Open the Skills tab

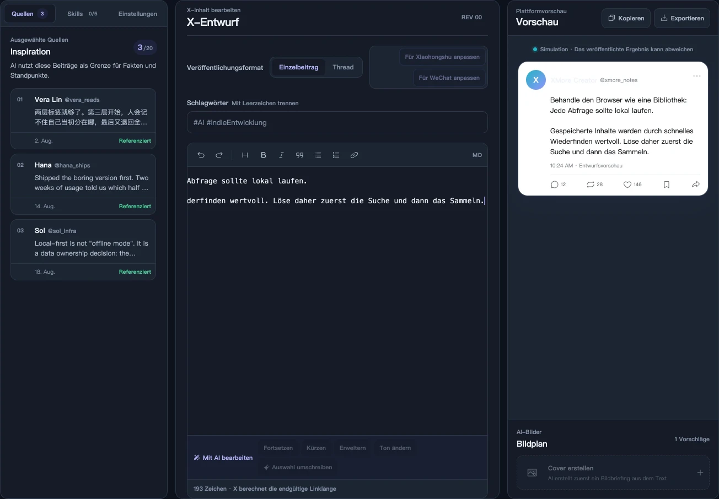tap(82, 14)
